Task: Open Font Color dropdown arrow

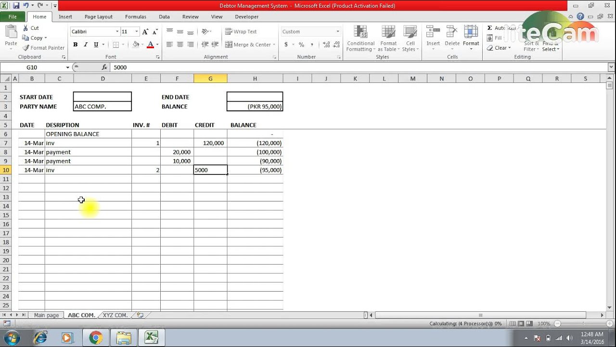Action: (157, 45)
